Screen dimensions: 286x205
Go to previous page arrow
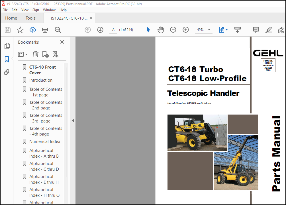coord(88,29)
